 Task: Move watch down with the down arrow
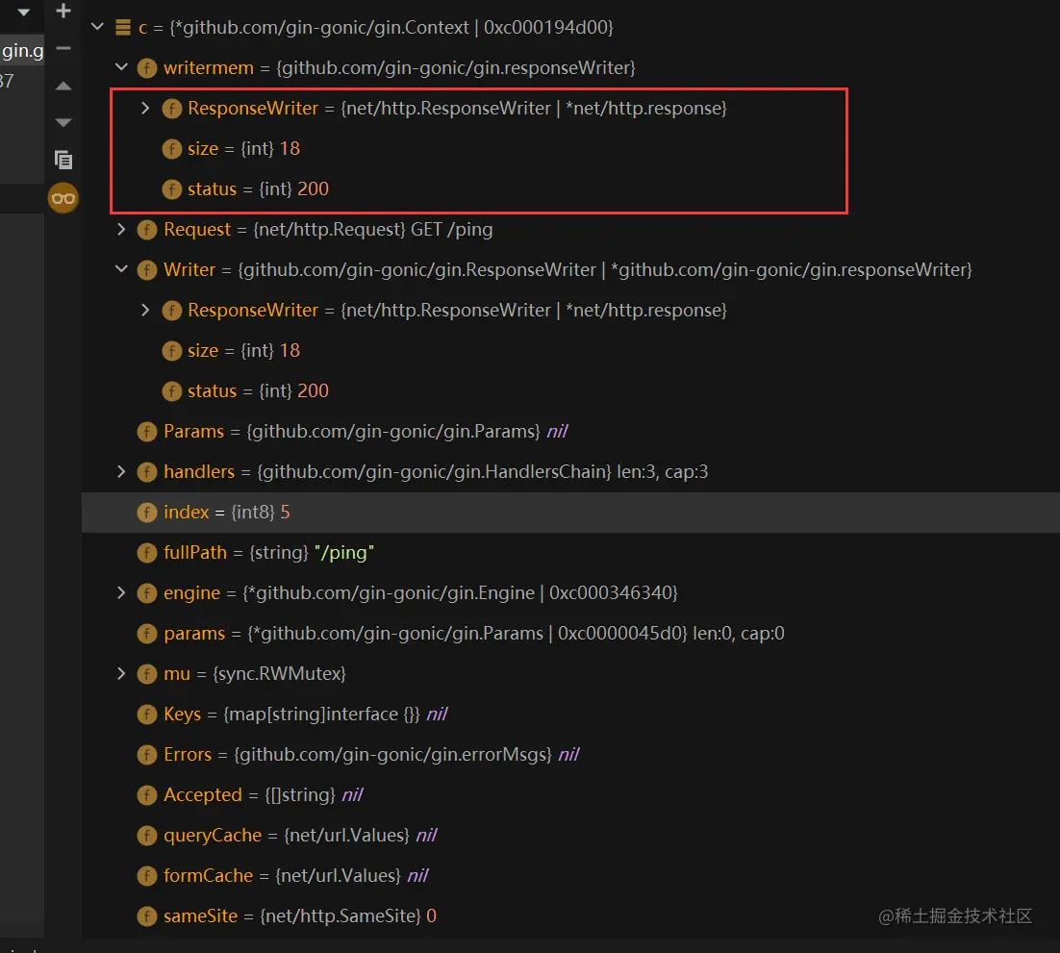pos(63,122)
